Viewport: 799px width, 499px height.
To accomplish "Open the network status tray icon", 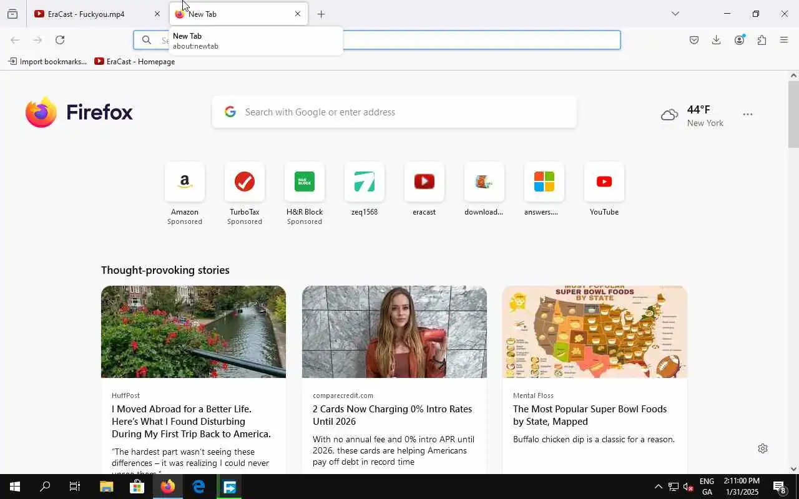I will pos(674,487).
